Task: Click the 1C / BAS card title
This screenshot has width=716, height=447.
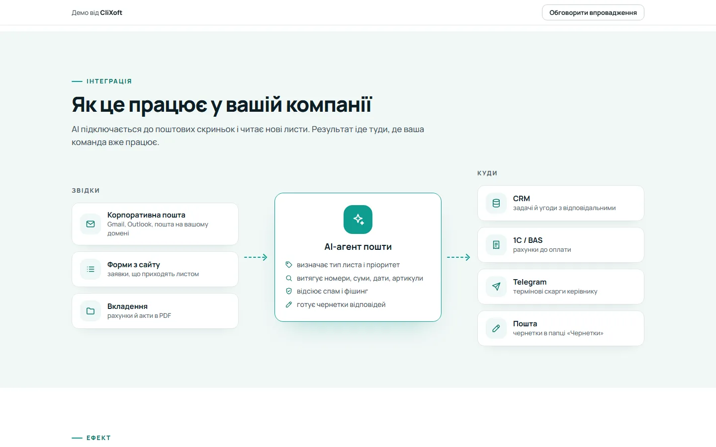Action: [x=528, y=240]
